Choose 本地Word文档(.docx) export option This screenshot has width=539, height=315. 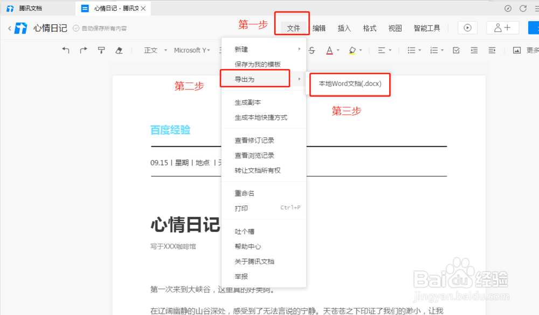[349, 85]
